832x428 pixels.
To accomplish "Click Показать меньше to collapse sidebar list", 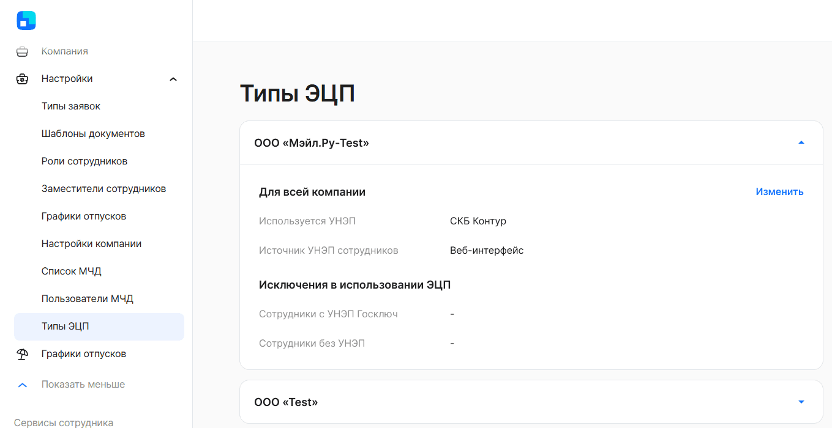I will (x=83, y=385).
